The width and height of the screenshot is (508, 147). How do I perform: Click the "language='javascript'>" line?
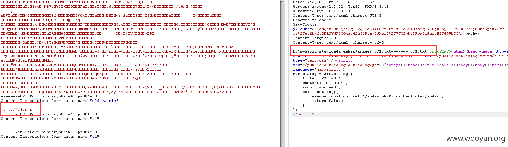319,69
